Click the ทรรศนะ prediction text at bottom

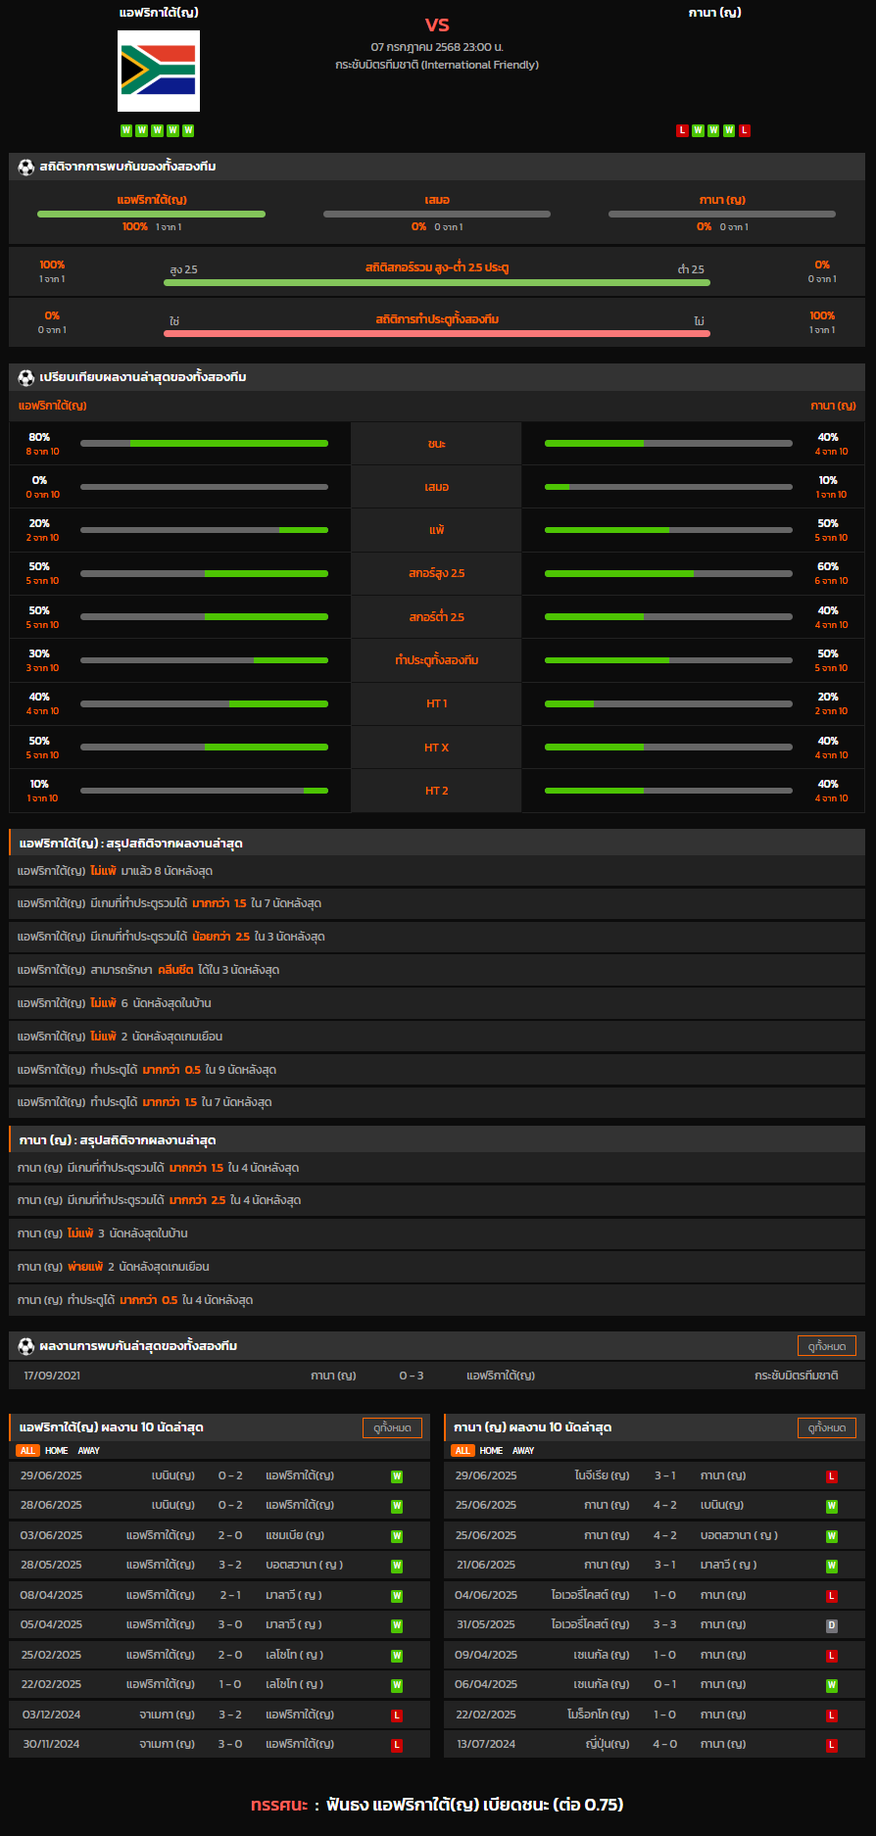437,1805
